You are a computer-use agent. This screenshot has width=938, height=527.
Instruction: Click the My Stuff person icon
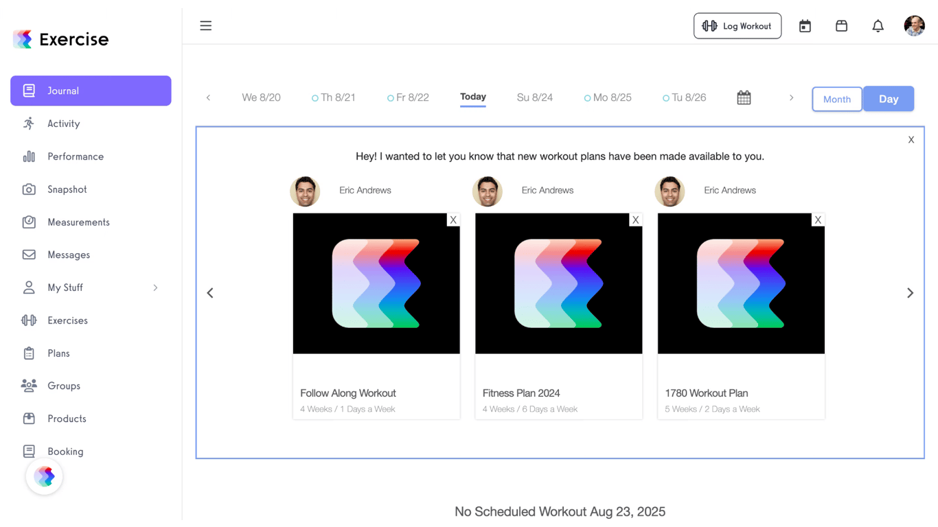[x=29, y=288]
